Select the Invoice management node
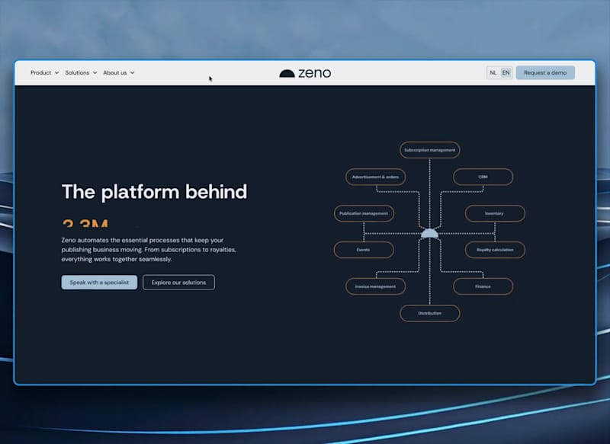The image size is (610, 444). [375, 286]
